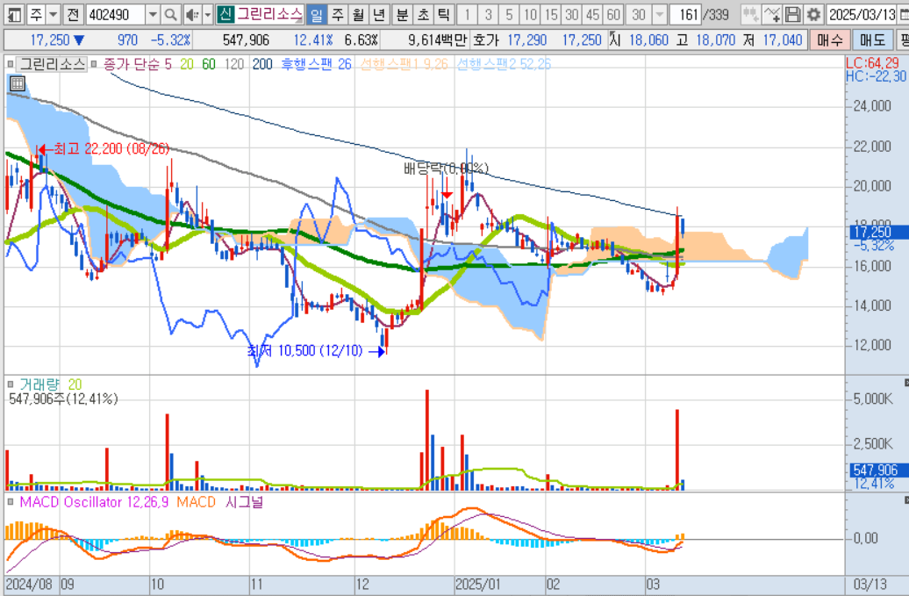Switch to 월 monthly period

358,14
